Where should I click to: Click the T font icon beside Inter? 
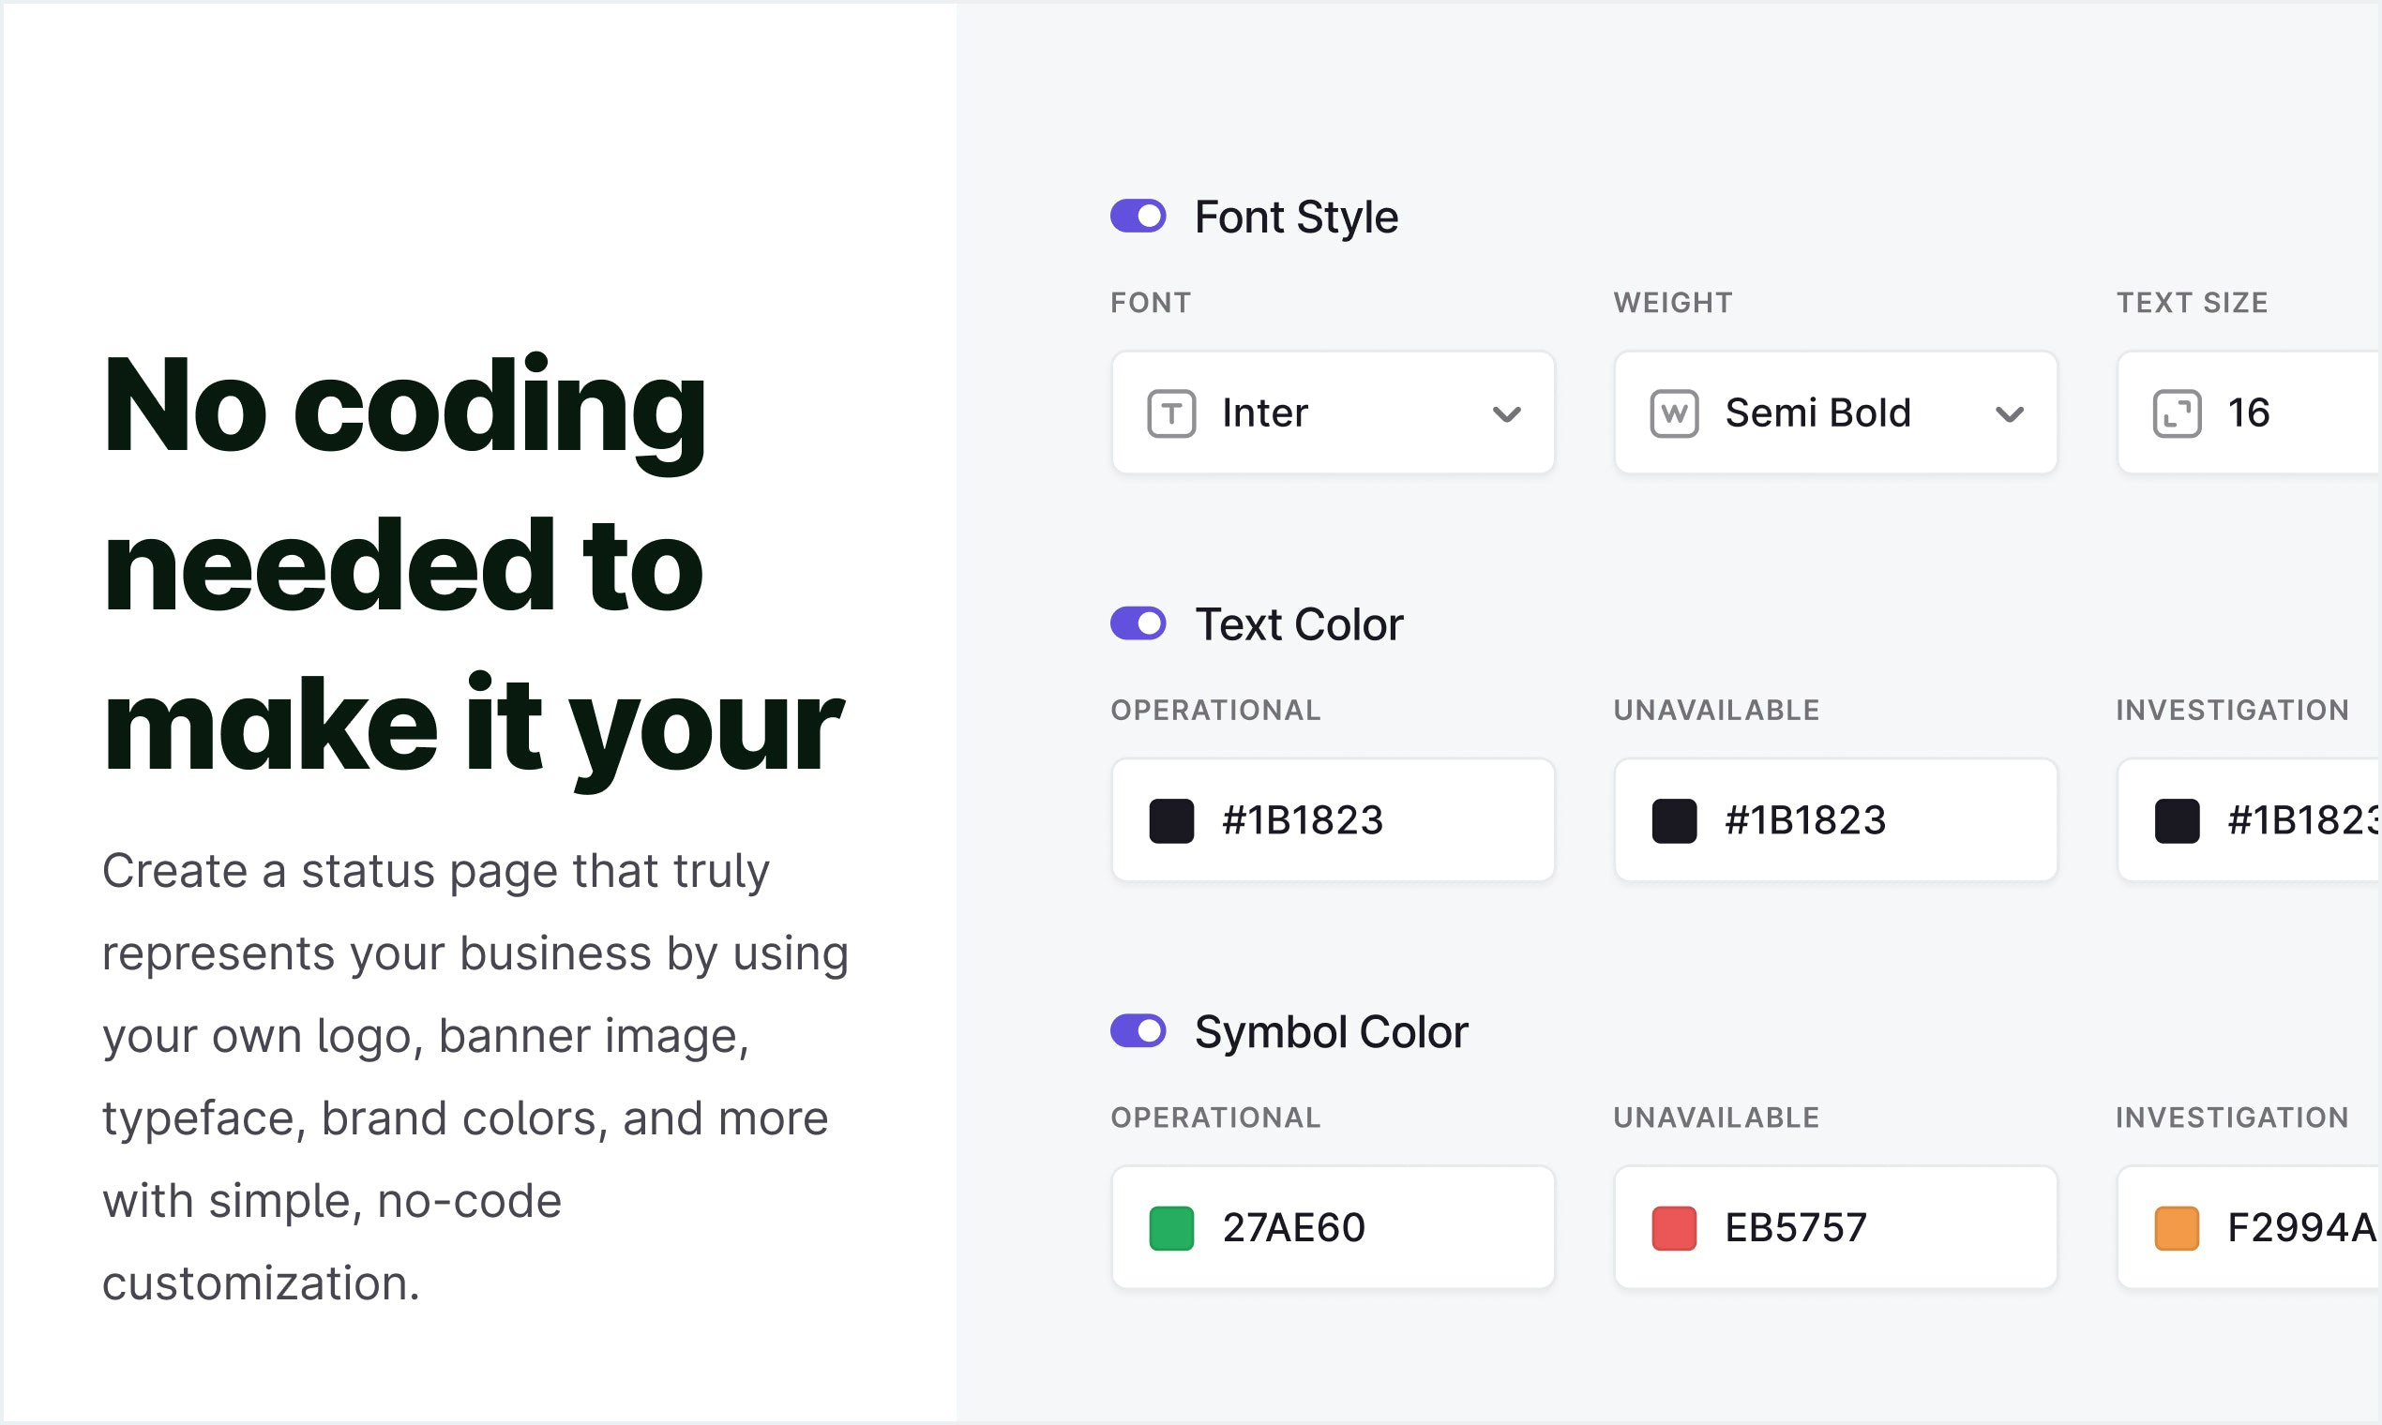click(x=1170, y=413)
